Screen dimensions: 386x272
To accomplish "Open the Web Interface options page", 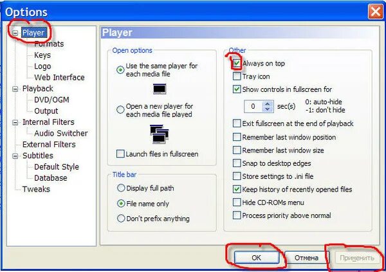I will [59, 78].
